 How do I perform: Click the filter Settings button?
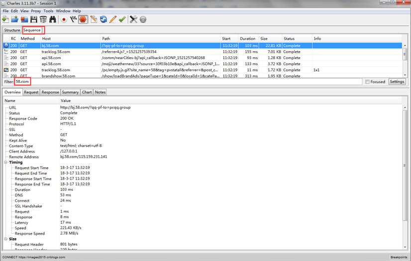pos(397,82)
